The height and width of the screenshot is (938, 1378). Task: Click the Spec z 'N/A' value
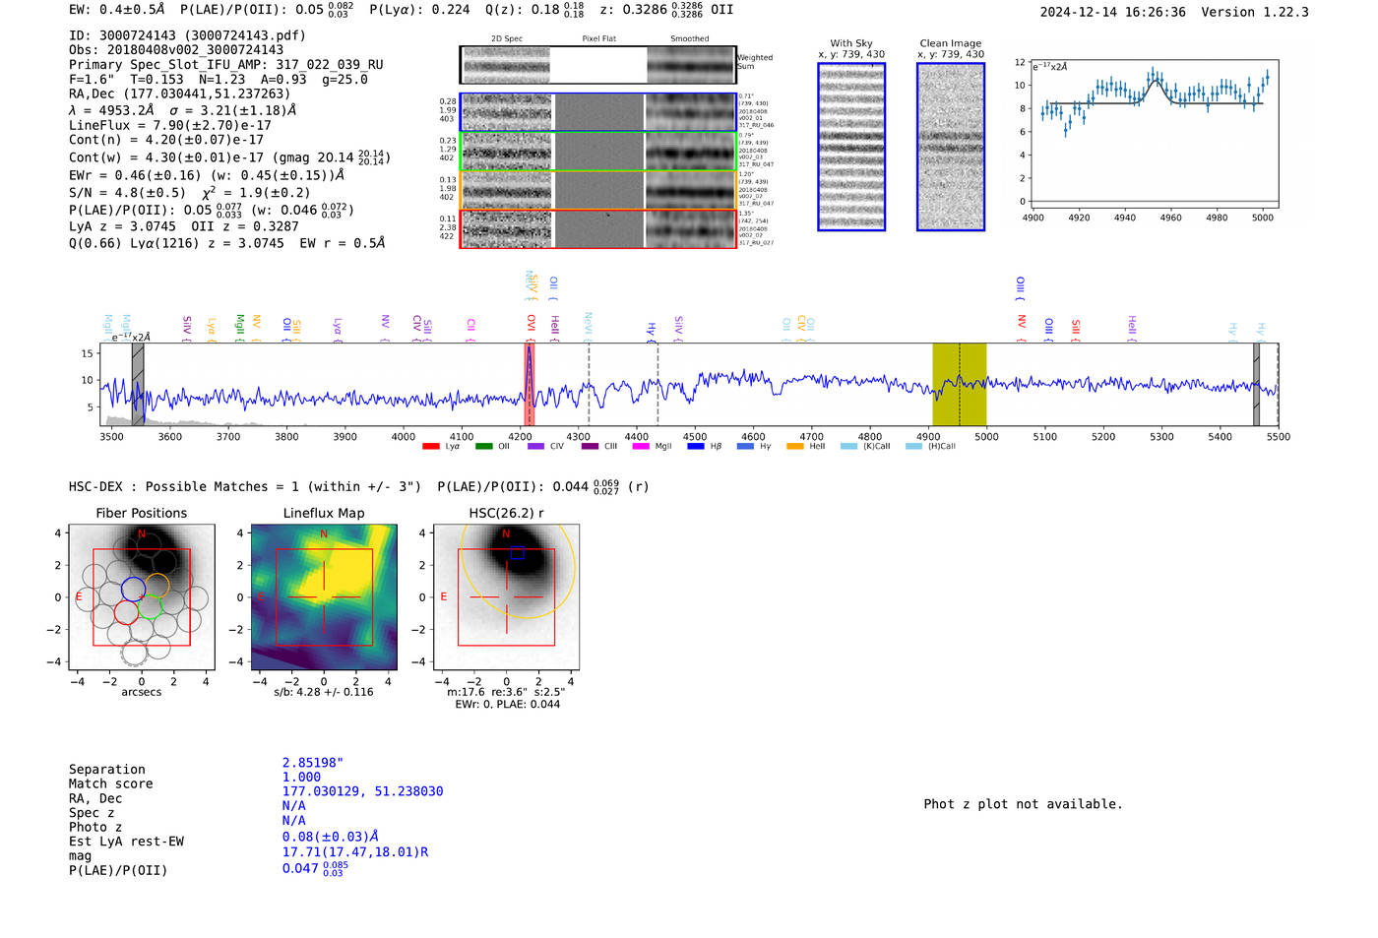[x=294, y=806]
